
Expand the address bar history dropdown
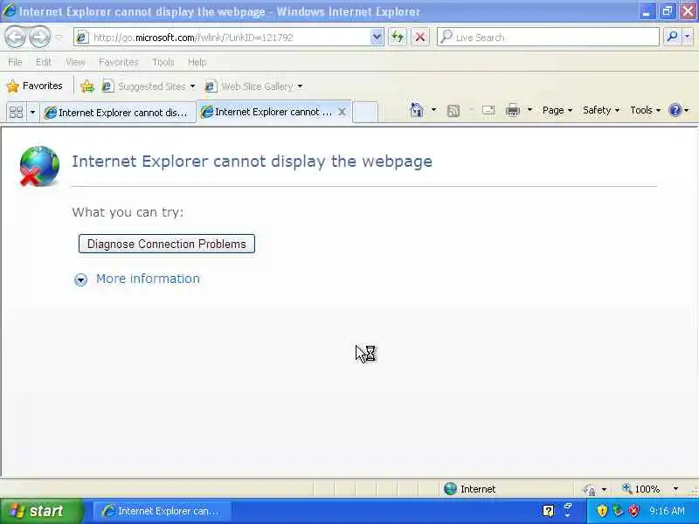tap(377, 38)
